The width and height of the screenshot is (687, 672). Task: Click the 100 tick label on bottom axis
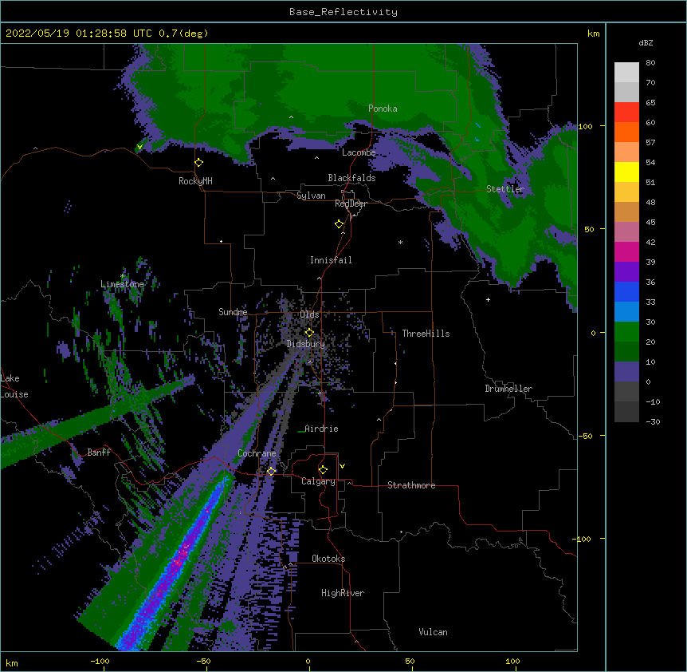(512, 662)
